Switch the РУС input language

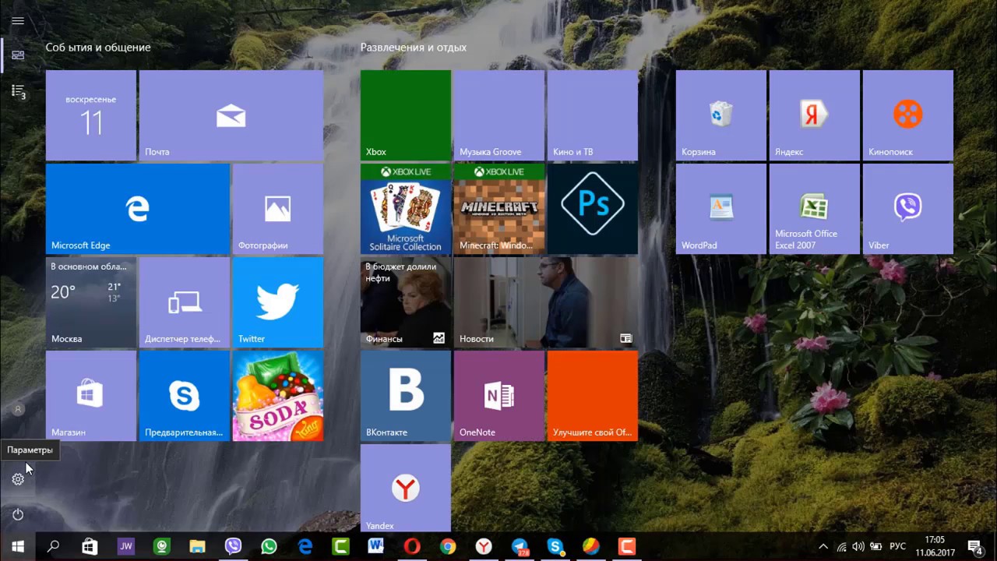coord(897,547)
